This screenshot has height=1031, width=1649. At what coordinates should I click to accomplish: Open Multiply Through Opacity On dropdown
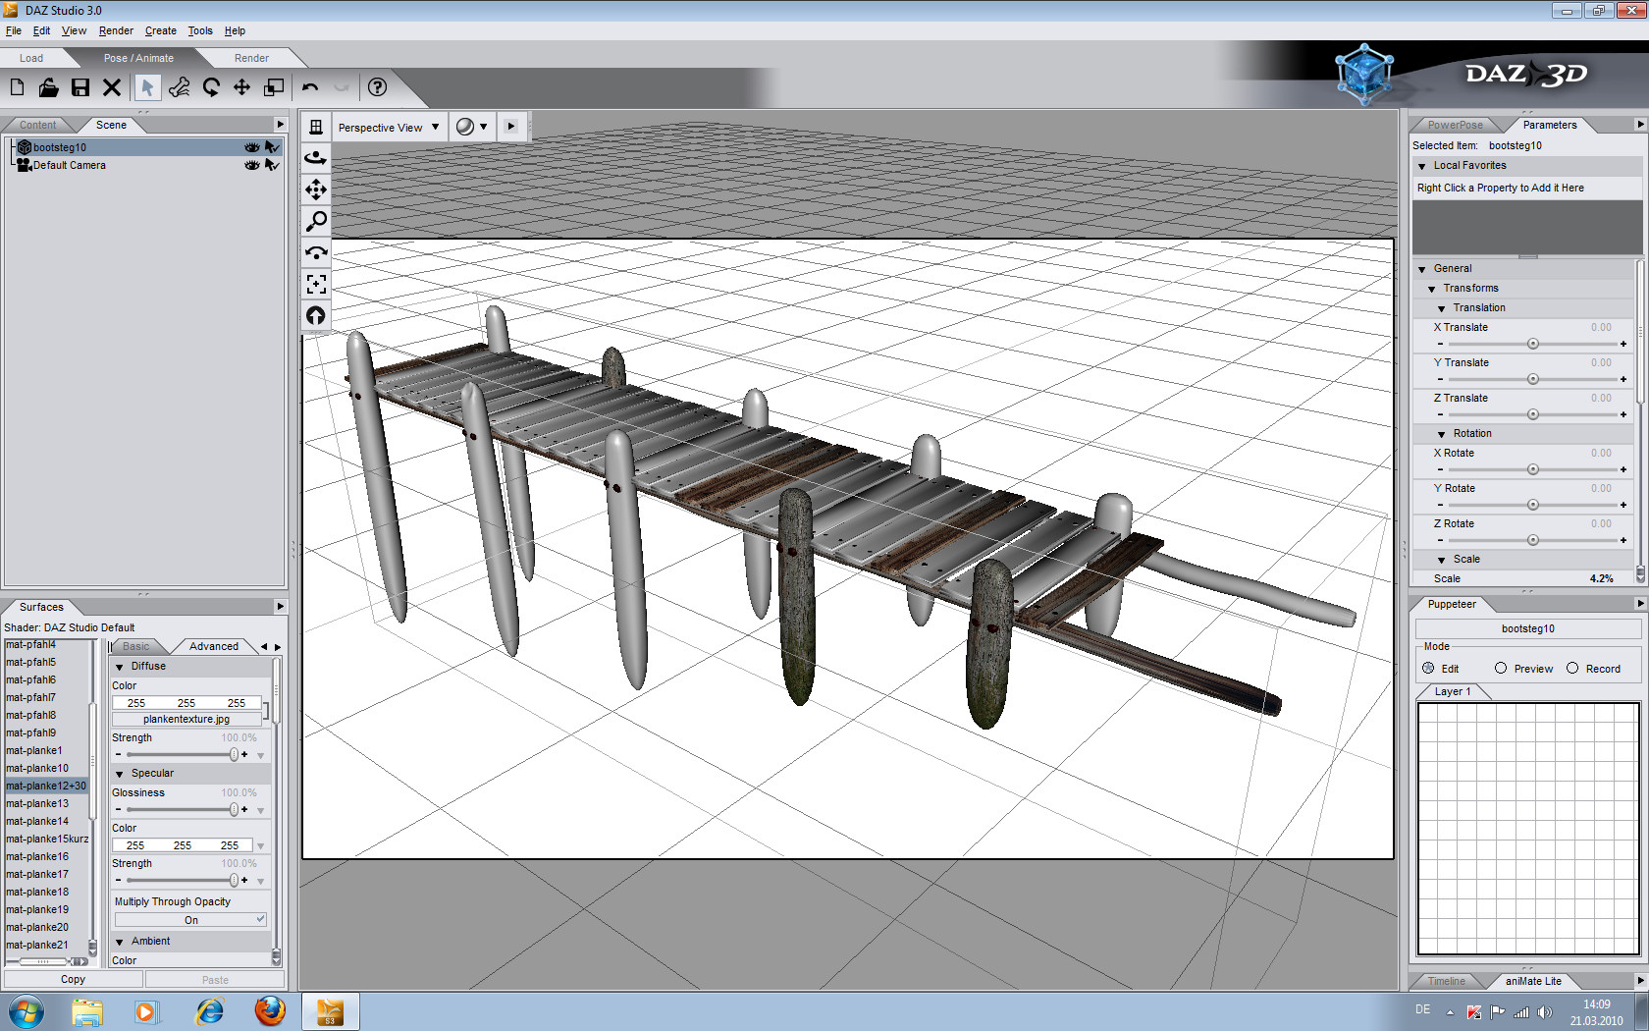[x=190, y=920]
